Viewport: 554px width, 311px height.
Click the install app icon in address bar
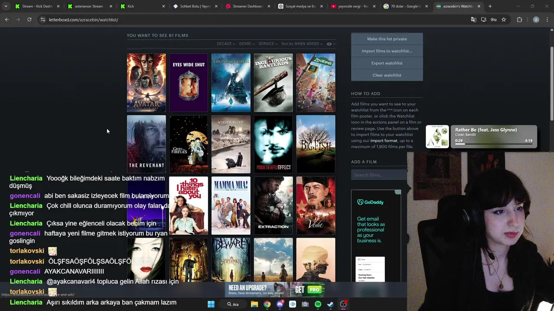coord(483,19)
